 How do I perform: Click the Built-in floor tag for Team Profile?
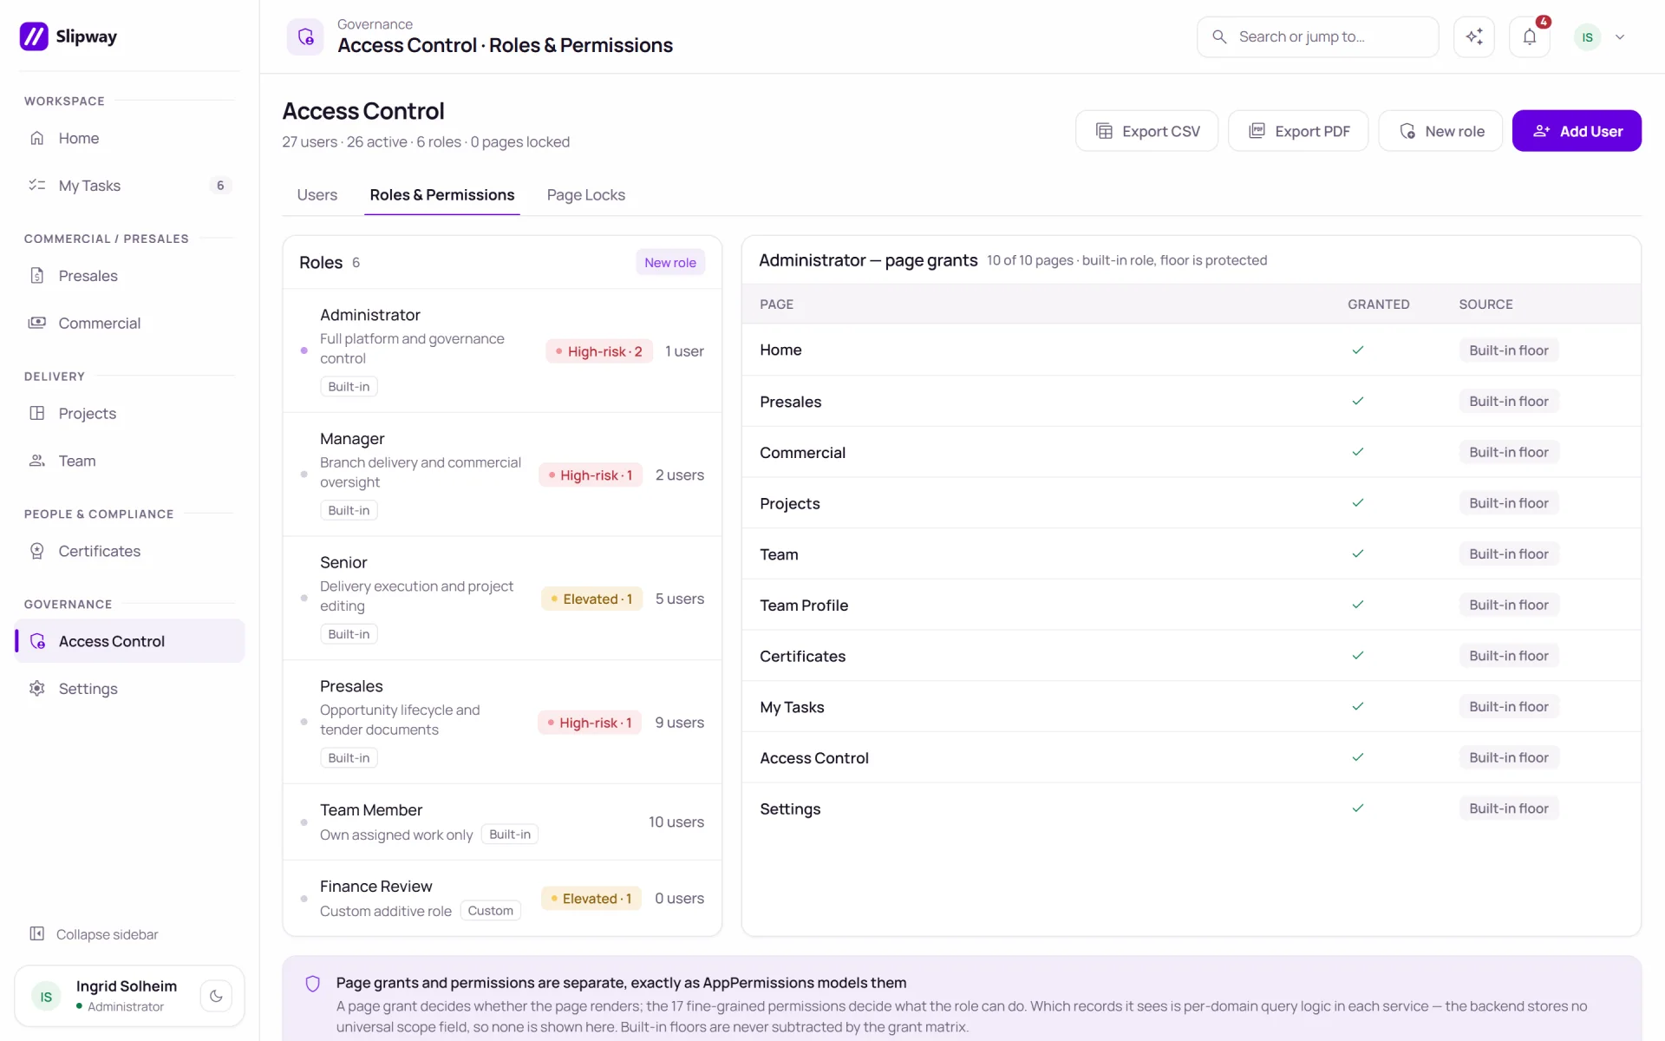pos(1509,605)
